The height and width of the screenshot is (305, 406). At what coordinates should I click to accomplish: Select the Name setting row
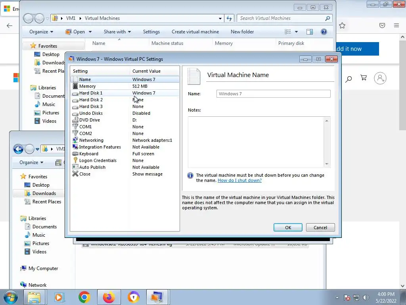[125, 79]
